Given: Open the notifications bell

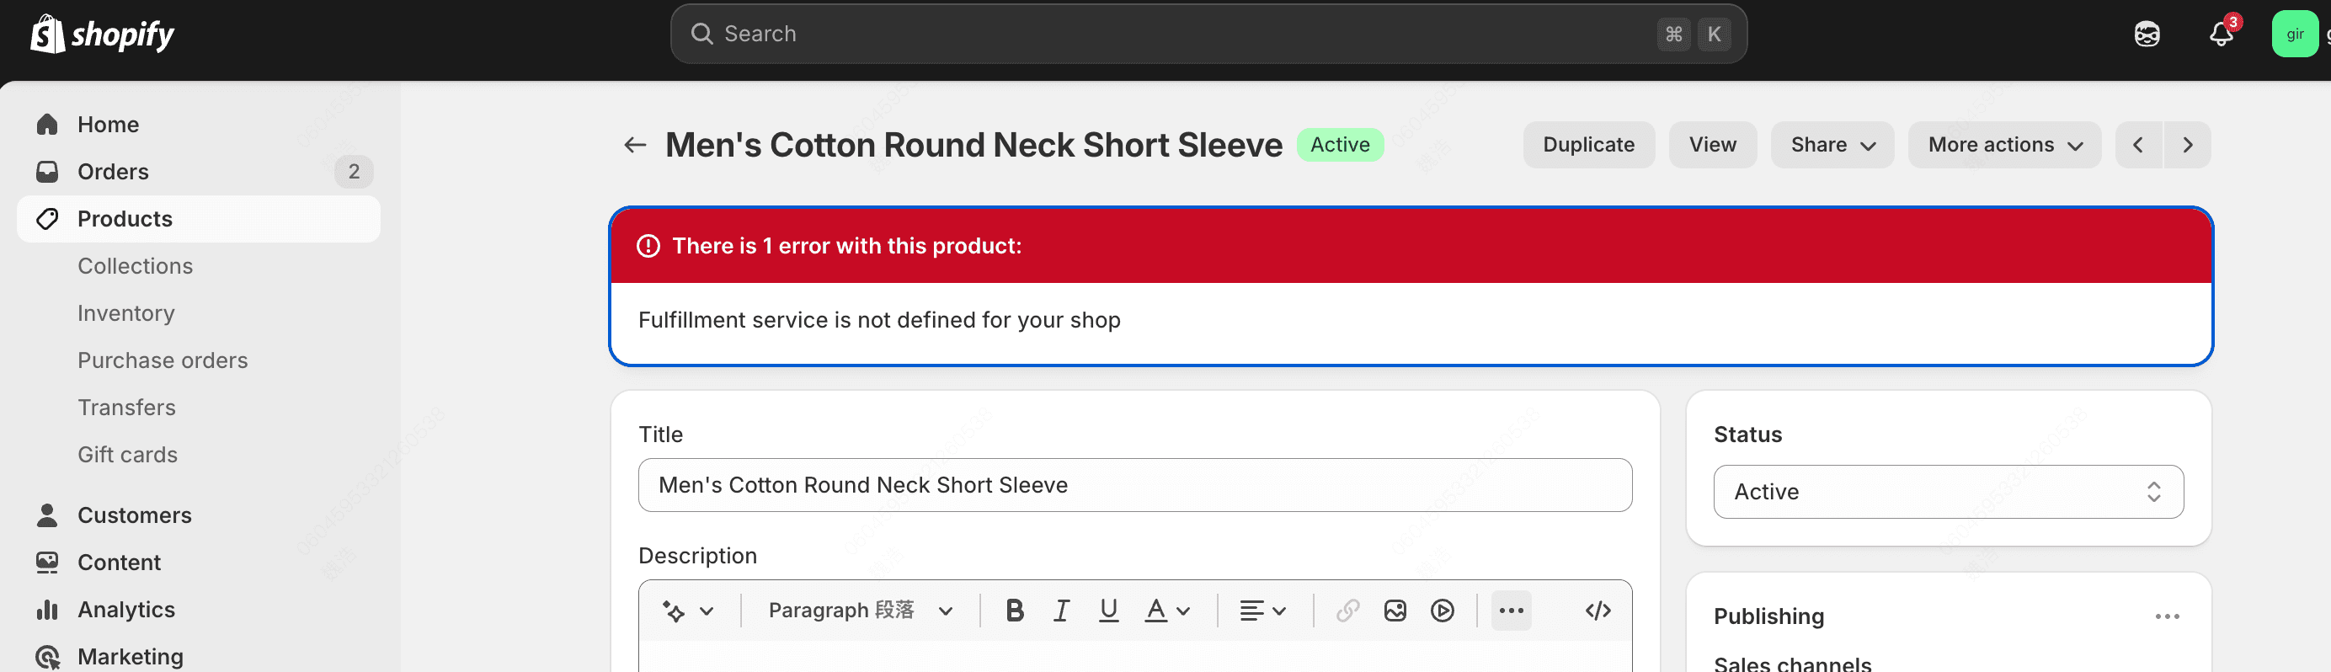Looking at the screenshot, I should coord(2221,35).
